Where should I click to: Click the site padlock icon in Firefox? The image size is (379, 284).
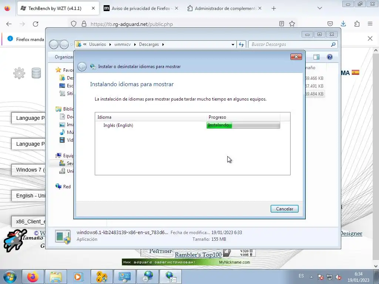tap(84, 24)
